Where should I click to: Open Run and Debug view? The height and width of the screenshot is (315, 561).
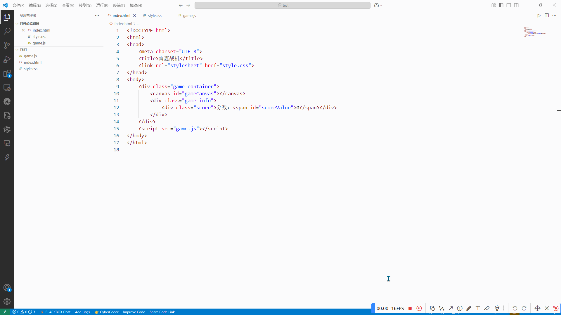[7, 59]
